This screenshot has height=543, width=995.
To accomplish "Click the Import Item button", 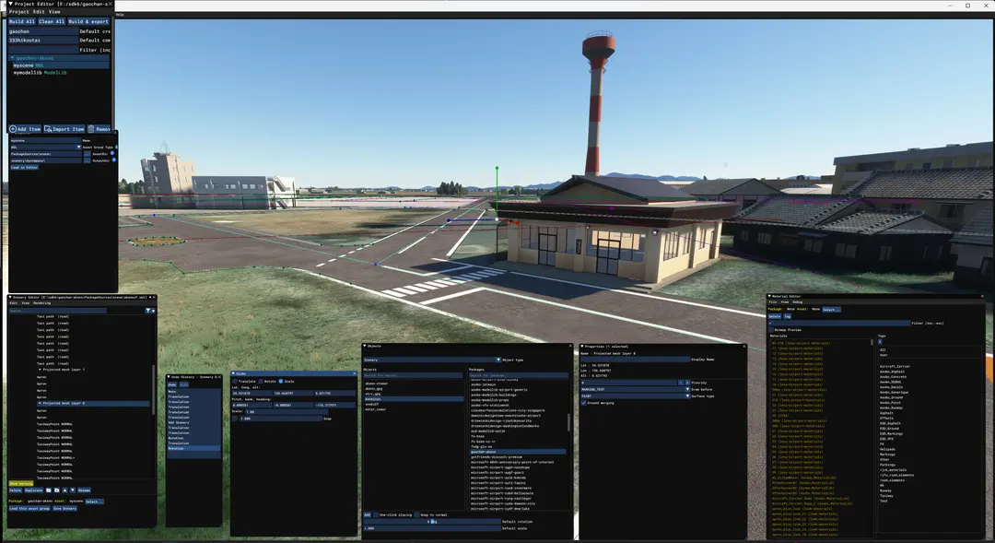I will [x=64, y=129].
